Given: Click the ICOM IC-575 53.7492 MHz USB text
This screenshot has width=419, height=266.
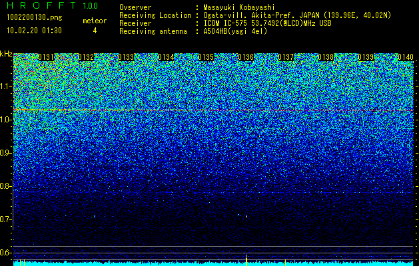Looking at the screenshot, I should (x=267, y=23).
